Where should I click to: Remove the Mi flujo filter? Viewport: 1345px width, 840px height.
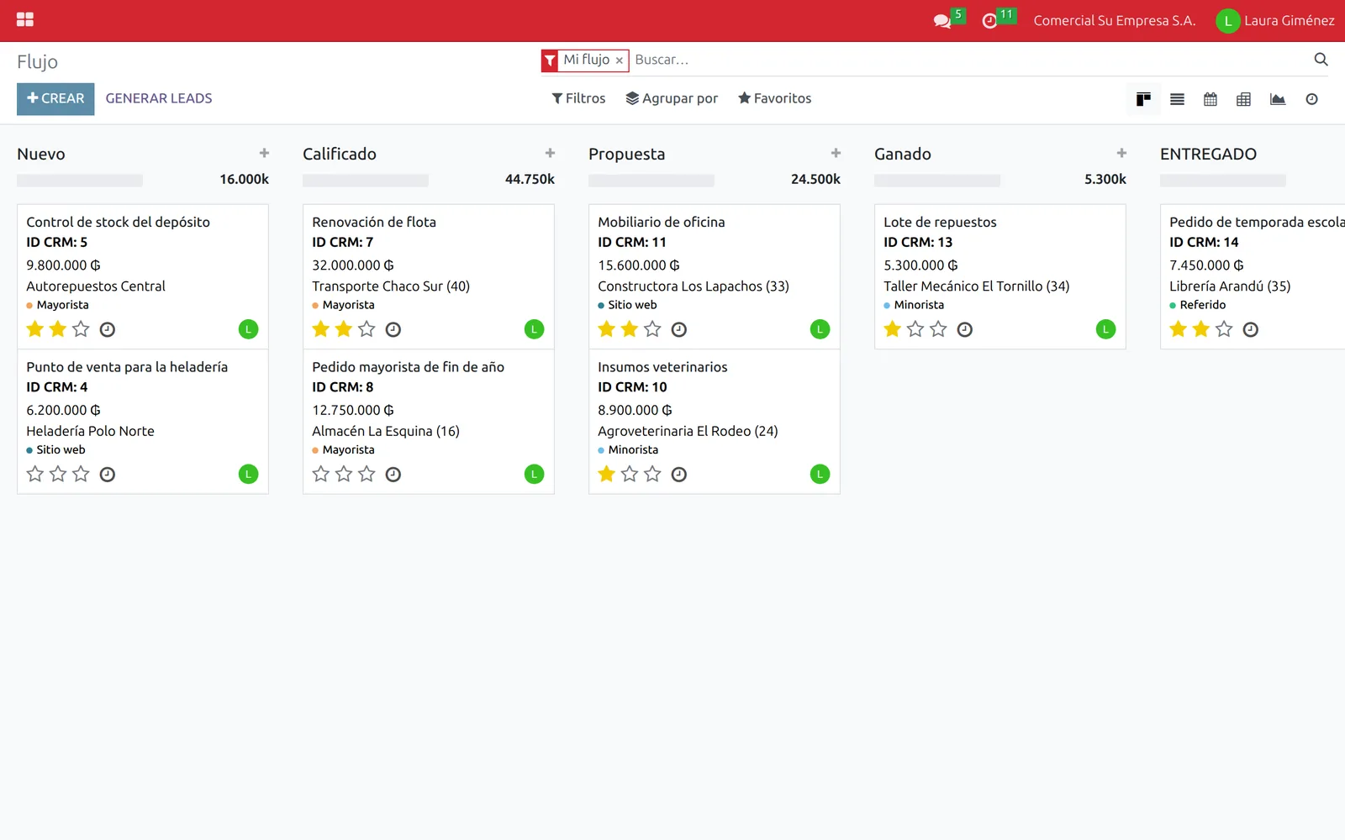[620, 60]
